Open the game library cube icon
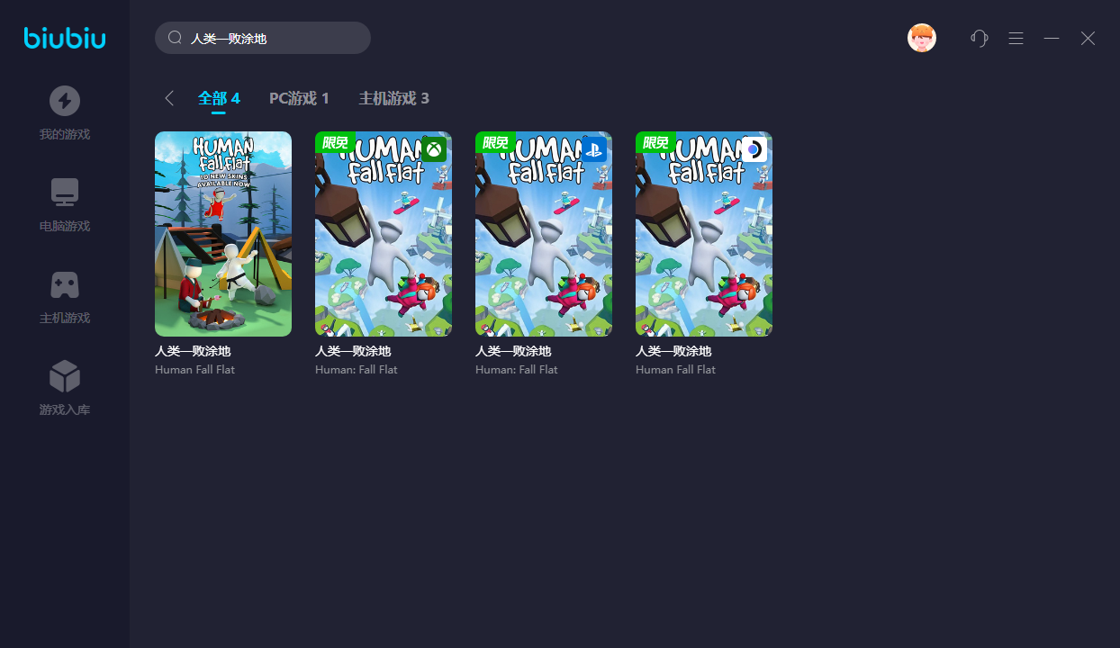 [x=65, y=376]
